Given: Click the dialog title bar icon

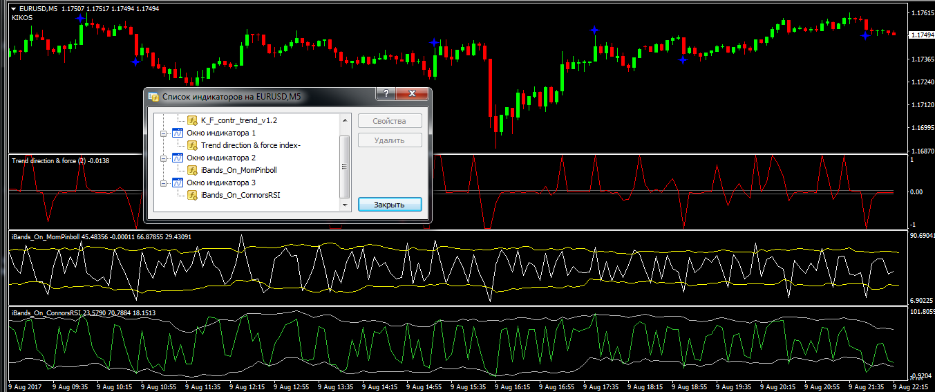Looking at the screenshot, I should click(x=153, y=97).
